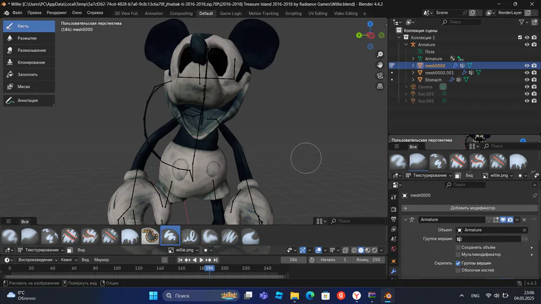
Task: Open the modifiers wrench properties tab
Action: coord(394,271)
